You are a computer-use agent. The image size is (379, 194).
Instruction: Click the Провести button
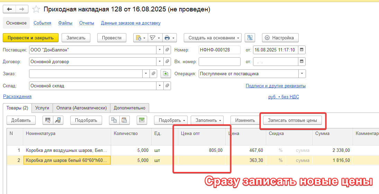click(112, 38)
